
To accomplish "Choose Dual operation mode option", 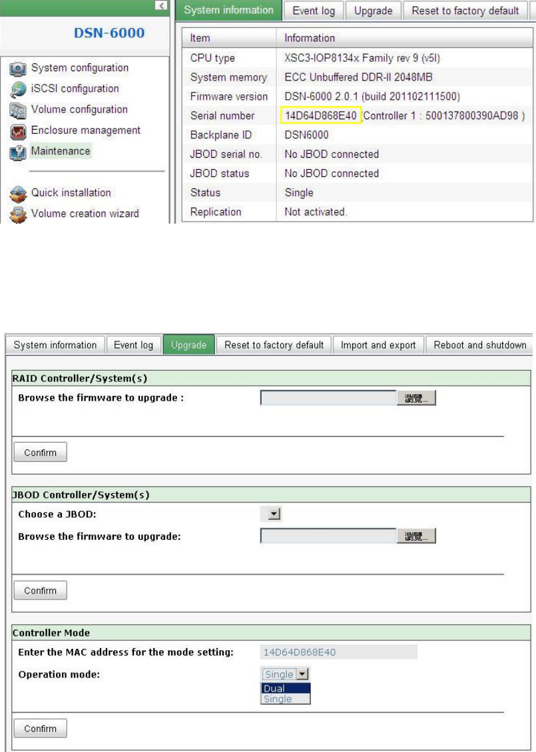I will 286,688.
